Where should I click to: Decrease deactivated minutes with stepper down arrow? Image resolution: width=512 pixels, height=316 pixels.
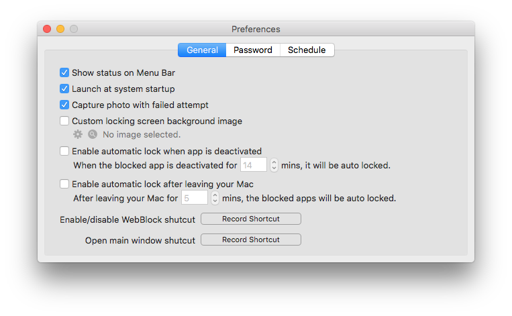tap(274, 168)
